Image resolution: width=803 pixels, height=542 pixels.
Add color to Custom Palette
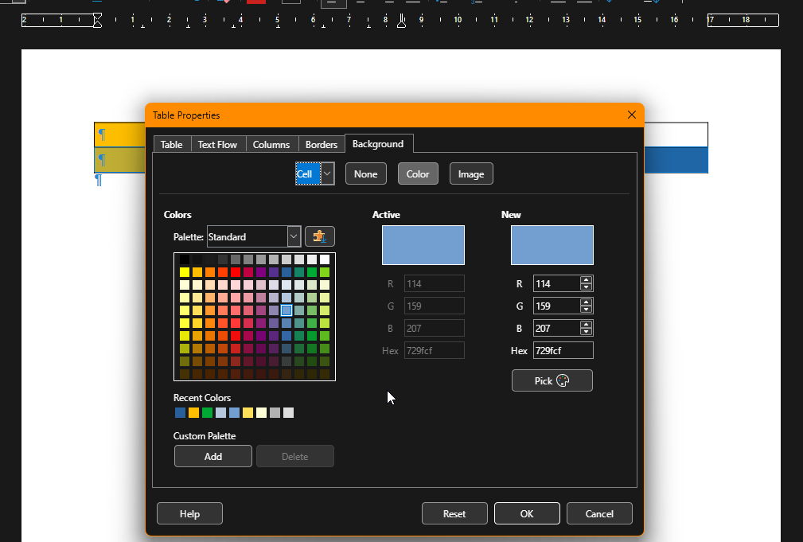(x=212, y=456)
